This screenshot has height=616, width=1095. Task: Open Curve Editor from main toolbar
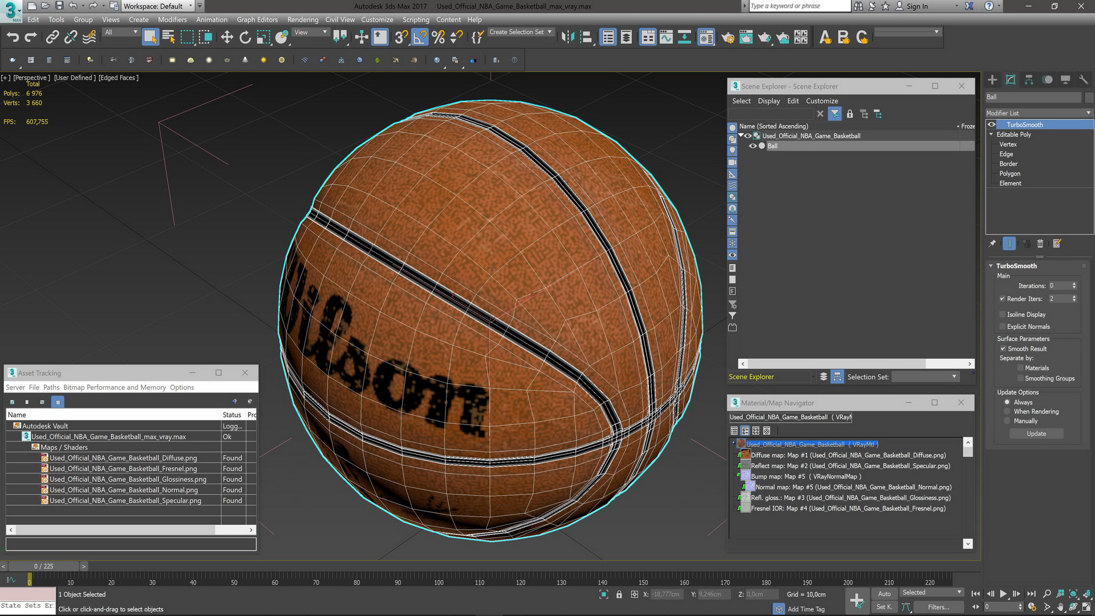click(666, 38)
